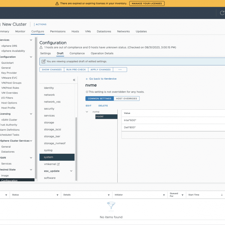Screen dimensions: 225x225
Task: Select the Common Settings toggle
Action: 99,99
